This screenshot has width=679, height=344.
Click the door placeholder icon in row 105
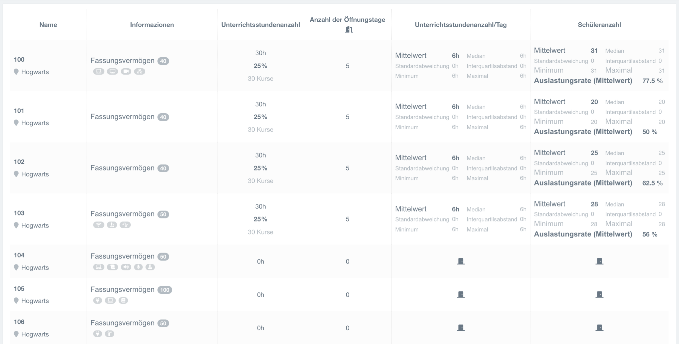coord(461,295)
